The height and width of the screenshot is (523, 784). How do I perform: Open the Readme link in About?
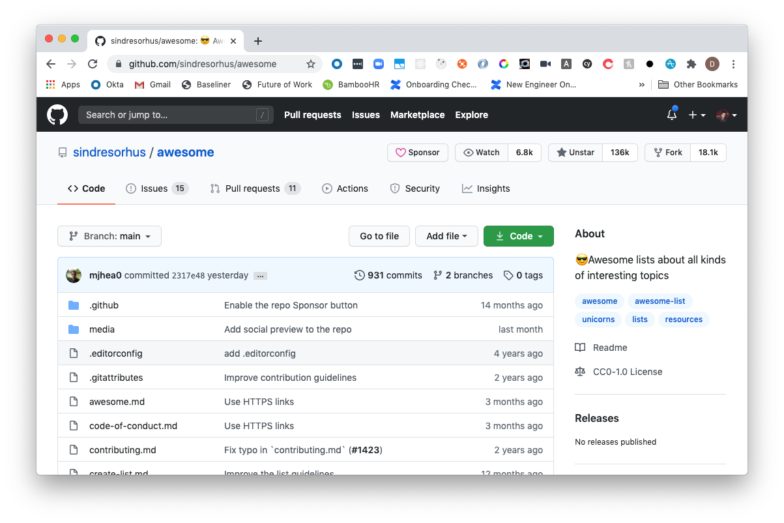click(x=601, y=348)
